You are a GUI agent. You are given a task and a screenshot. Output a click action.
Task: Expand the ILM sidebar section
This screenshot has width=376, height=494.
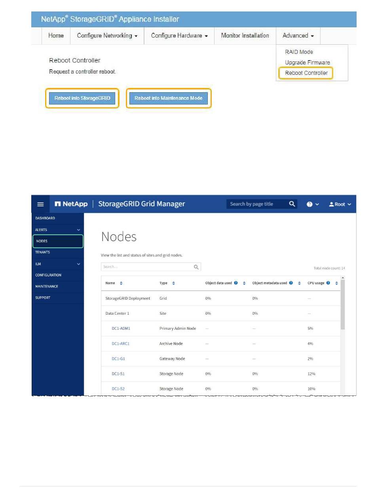click(x=78, y=264)
